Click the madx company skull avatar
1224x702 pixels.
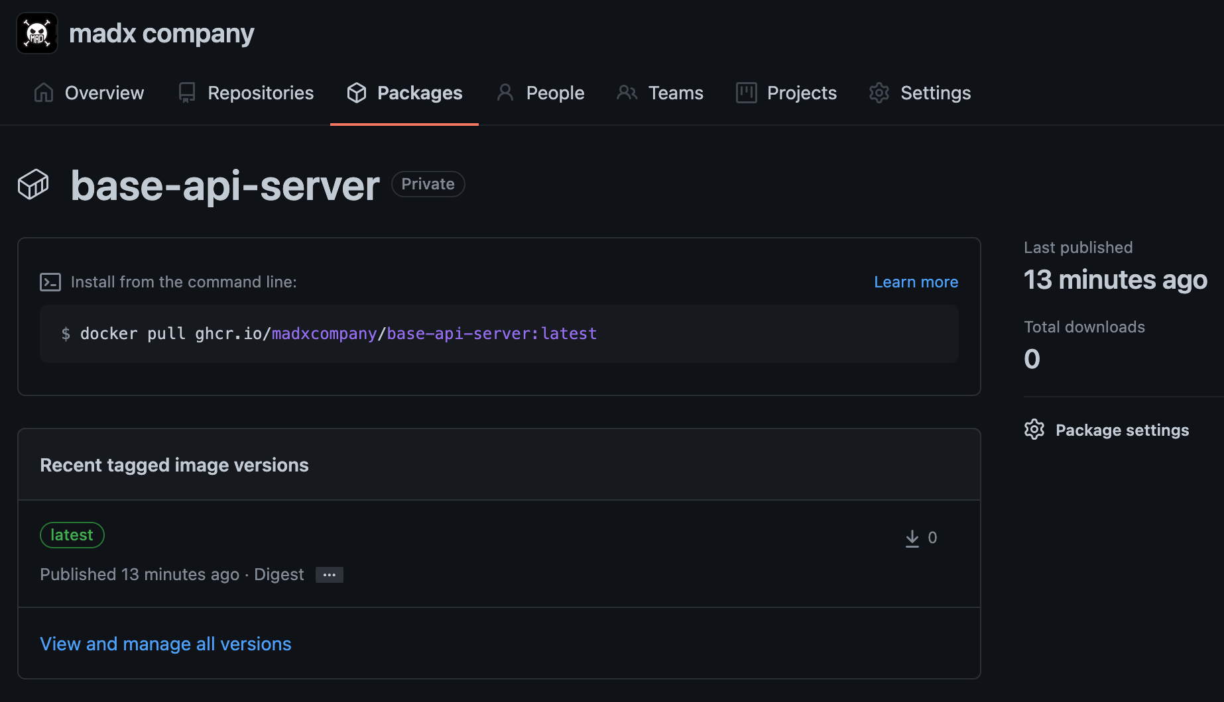[x=37, y=33]
